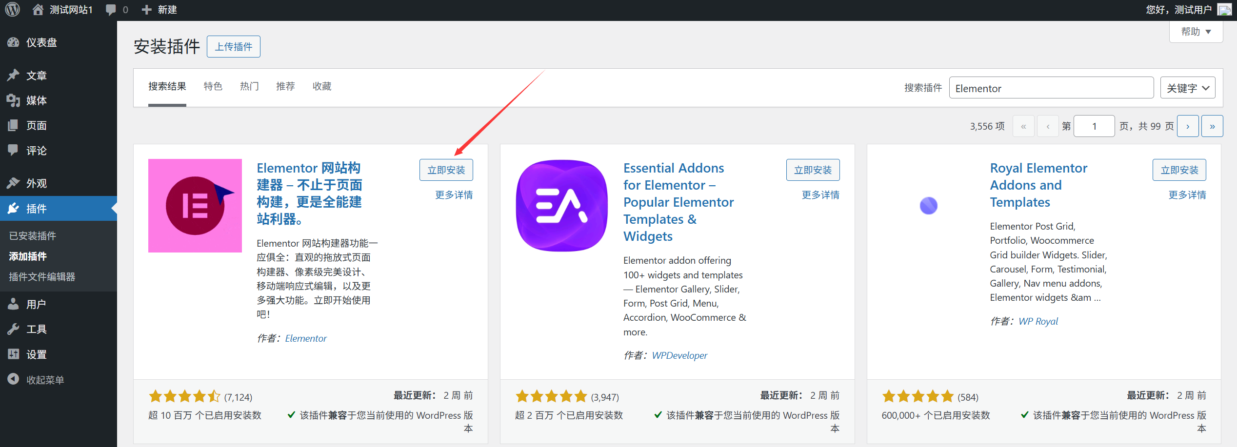1237x447 pixels.
Task: Click the plus icon for 新建
Action: click(146, 10)
